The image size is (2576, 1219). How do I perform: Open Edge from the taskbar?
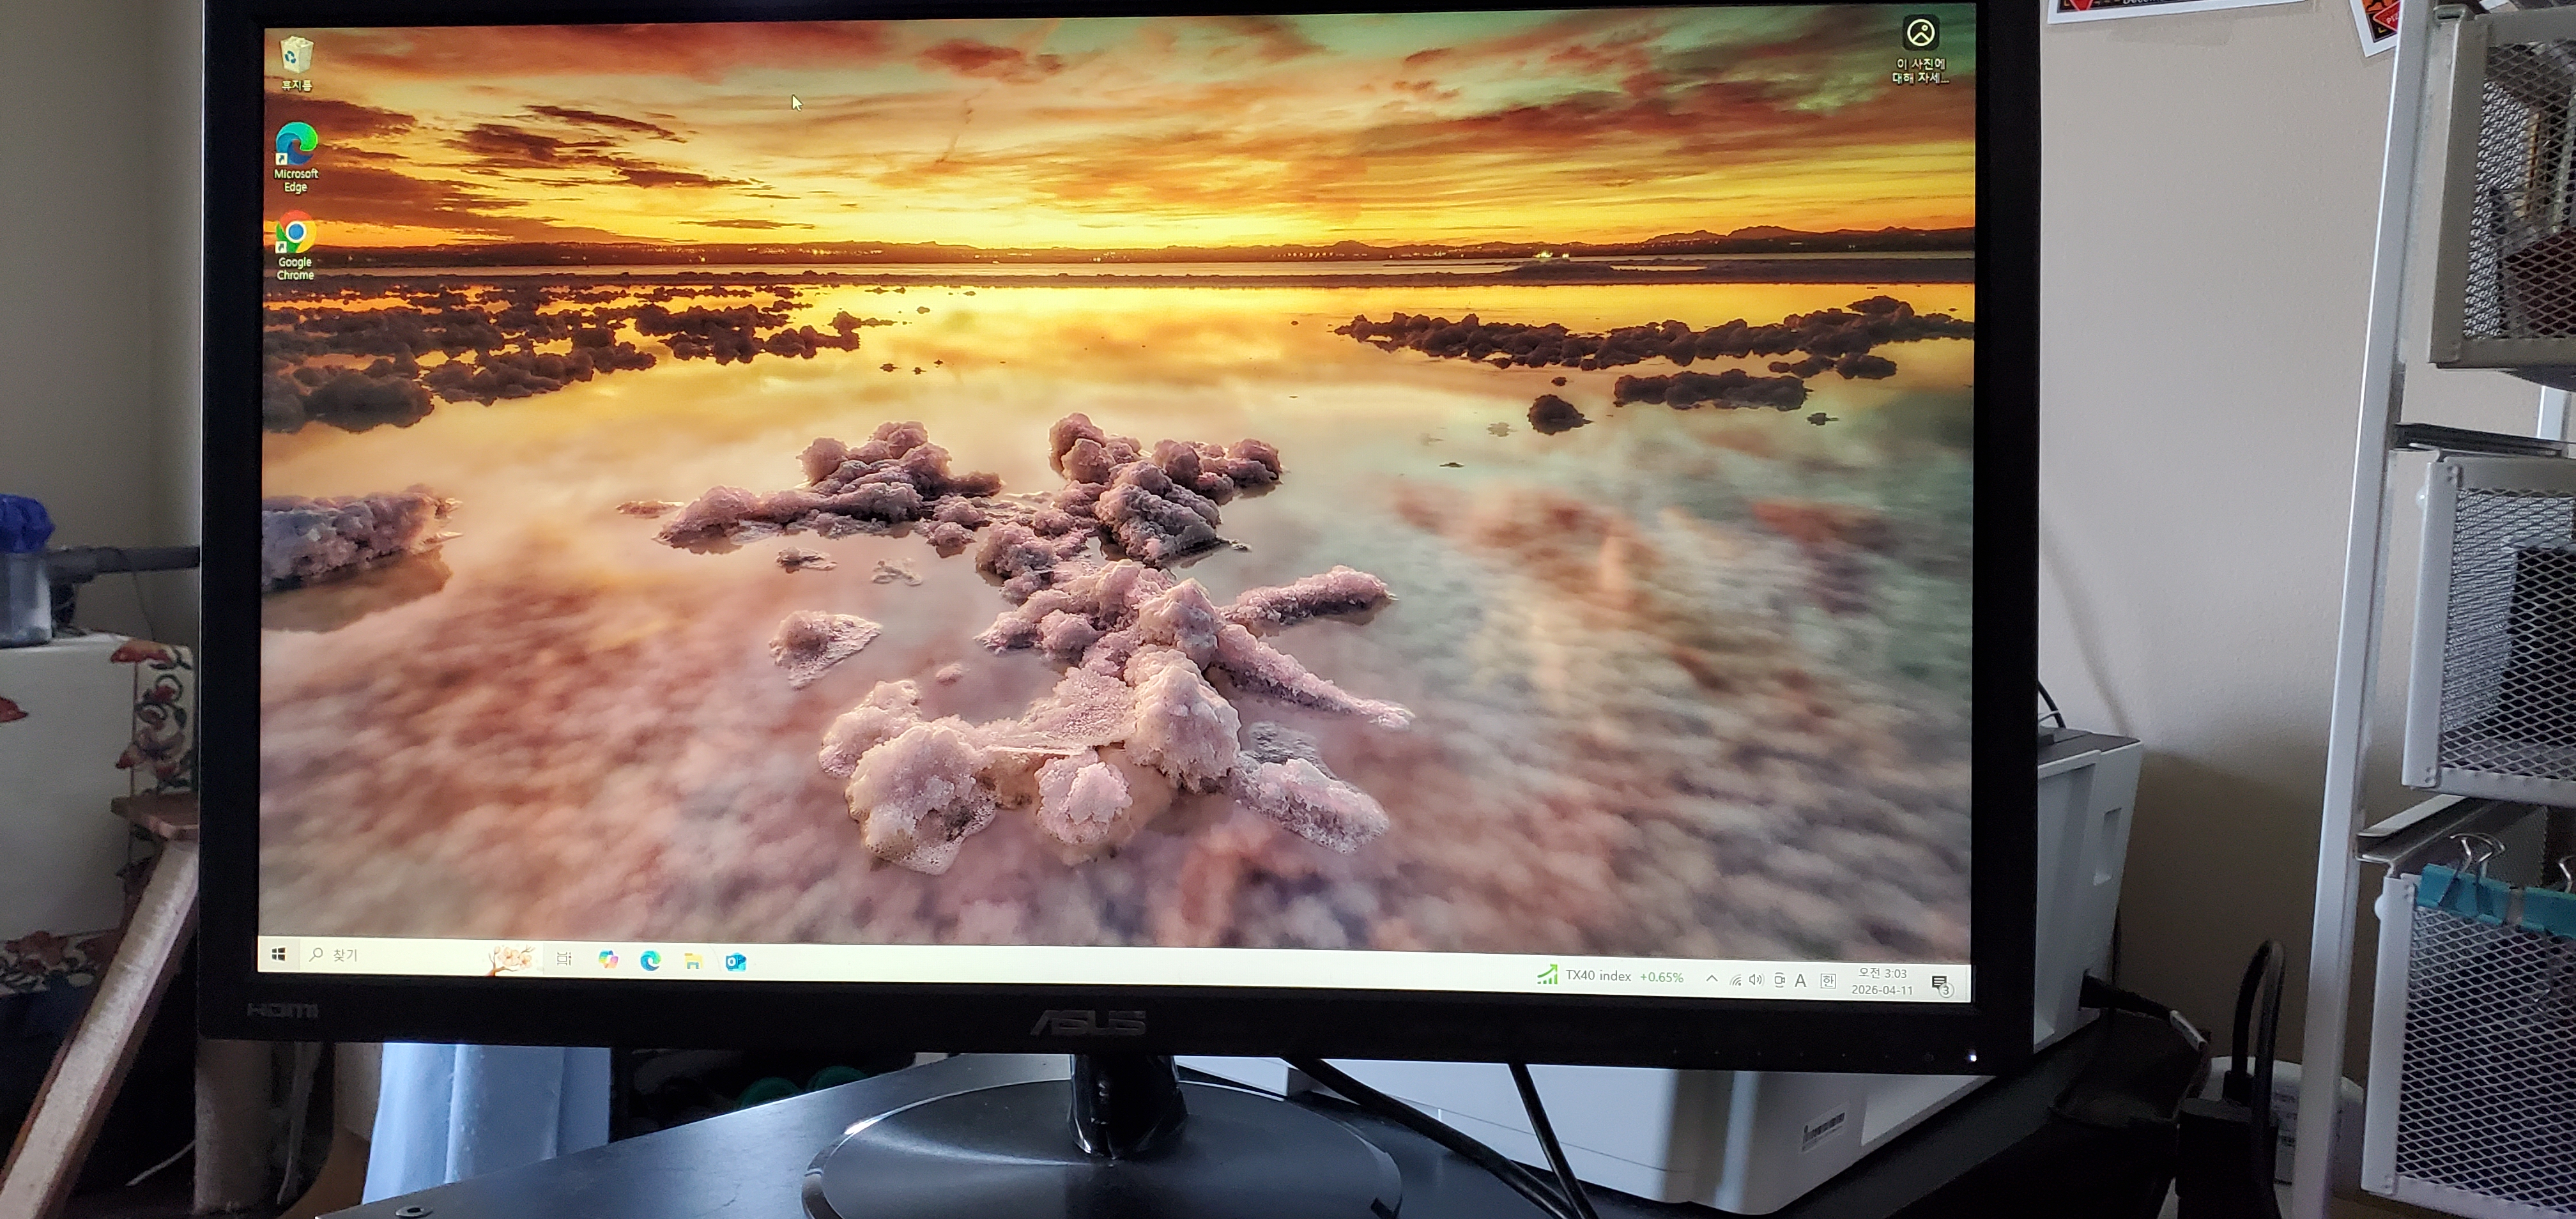pos(650,960)
